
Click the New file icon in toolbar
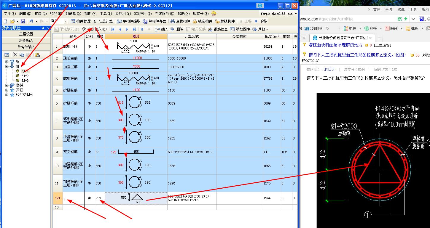pyautogui.click(x=5, y=21)
